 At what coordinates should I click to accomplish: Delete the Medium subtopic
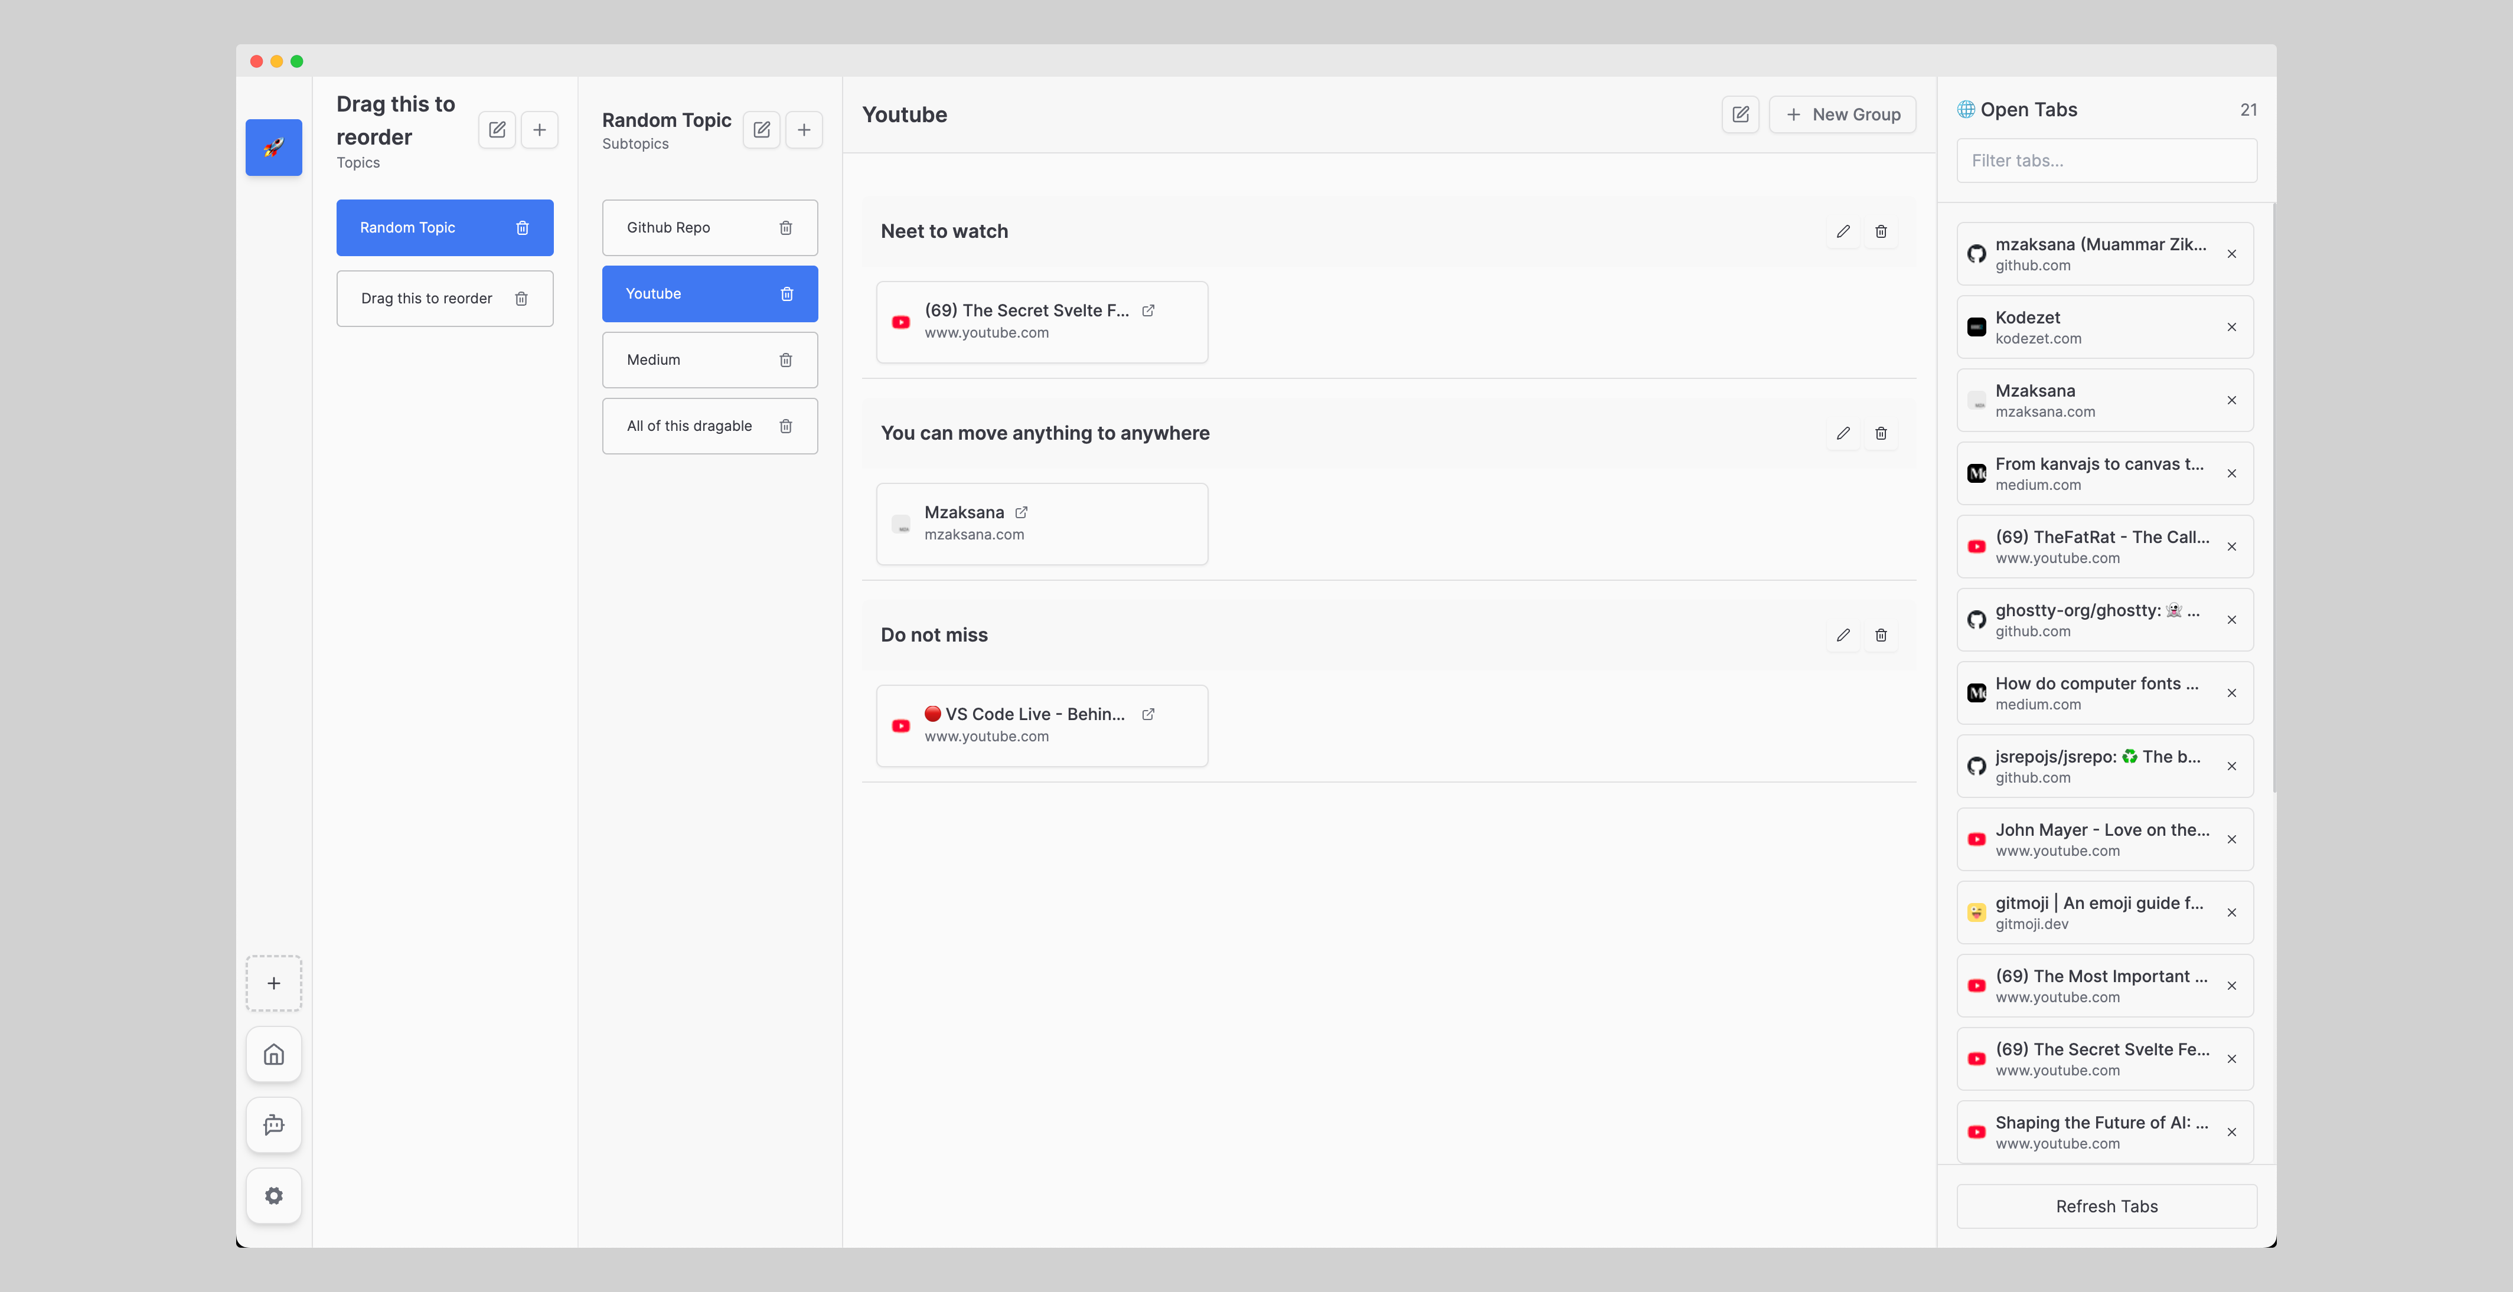click(785, 360)
